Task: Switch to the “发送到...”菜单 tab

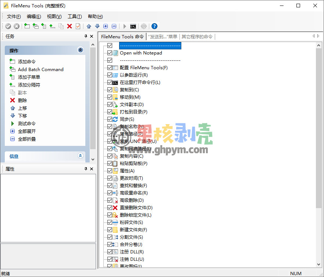Action: point(163,36)
